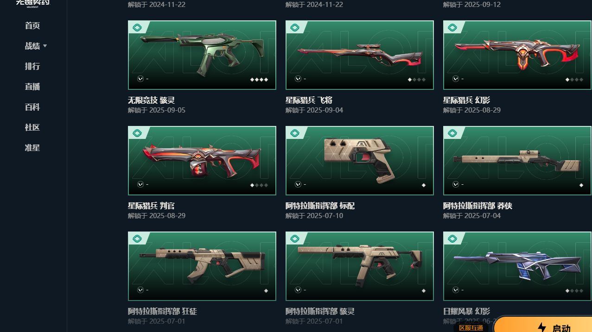
Task: Expand the 战绩 dropdown arrow in sidebar
Action: click(45, 46)
